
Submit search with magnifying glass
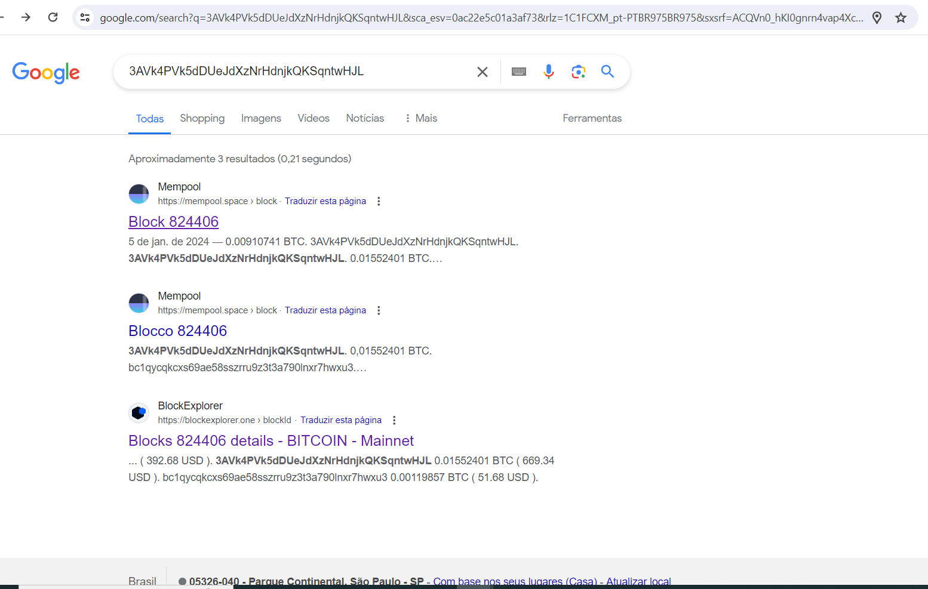coord(607,72)
